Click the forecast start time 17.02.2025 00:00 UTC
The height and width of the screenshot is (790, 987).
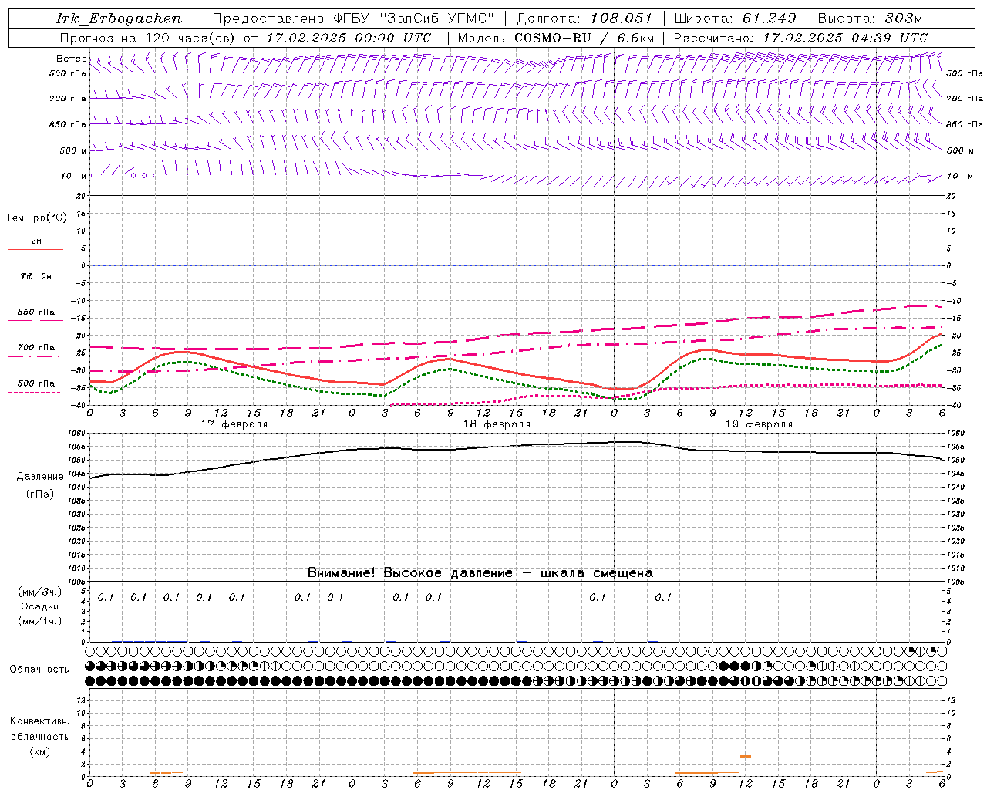click(349, 38)
